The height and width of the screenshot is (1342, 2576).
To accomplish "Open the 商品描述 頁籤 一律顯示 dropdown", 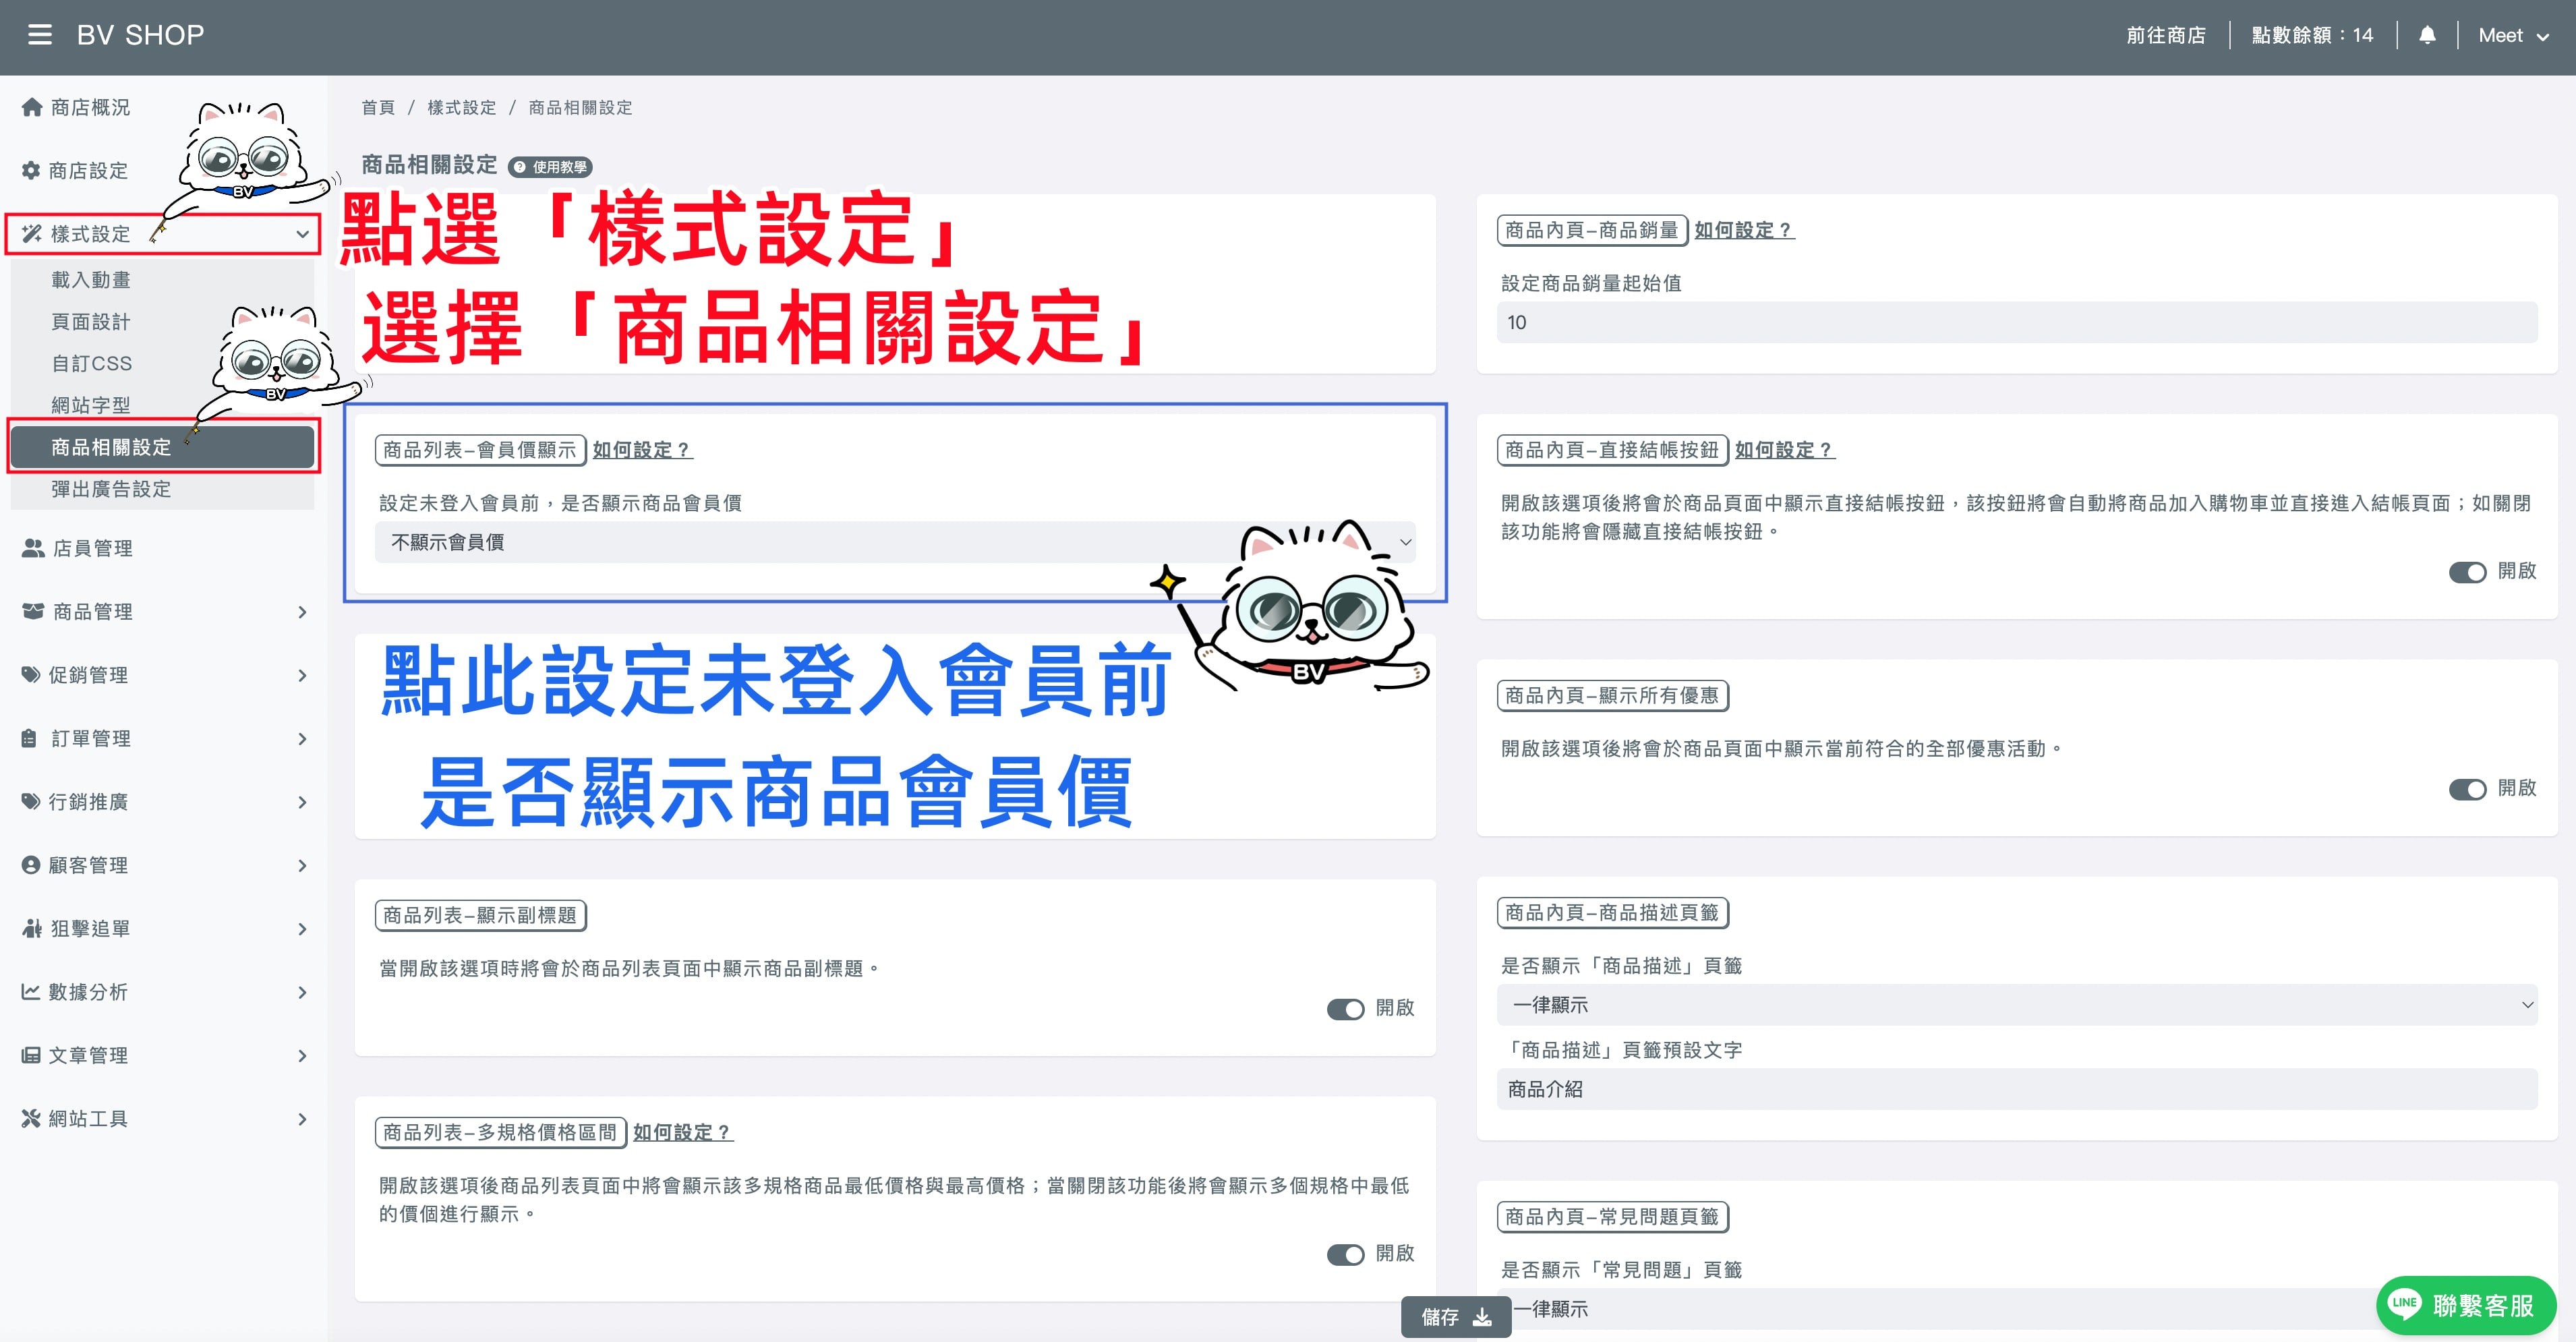I will pos(2016,1005).
